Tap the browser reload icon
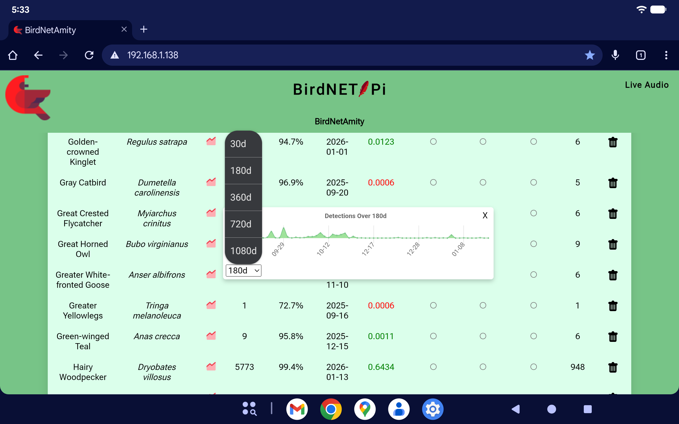The image size is (679, 424). tap(89, 55)
